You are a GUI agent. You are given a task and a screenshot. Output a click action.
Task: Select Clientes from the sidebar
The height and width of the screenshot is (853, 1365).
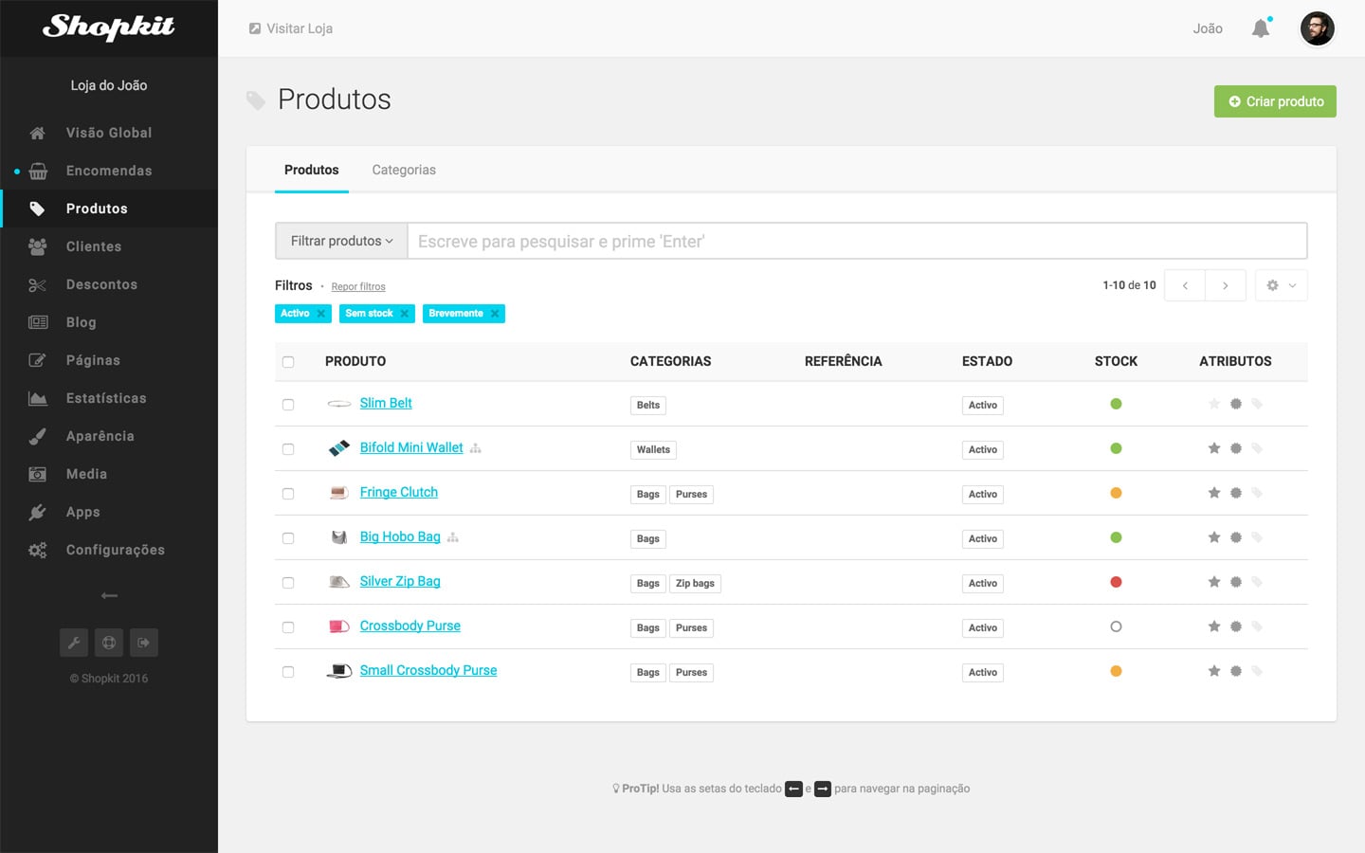tap(94, 246)
